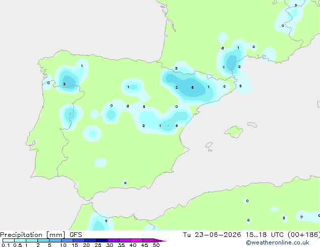
Task: Select the 30–35 mm violet legend swatch
Action: click(x=114, y=240)
